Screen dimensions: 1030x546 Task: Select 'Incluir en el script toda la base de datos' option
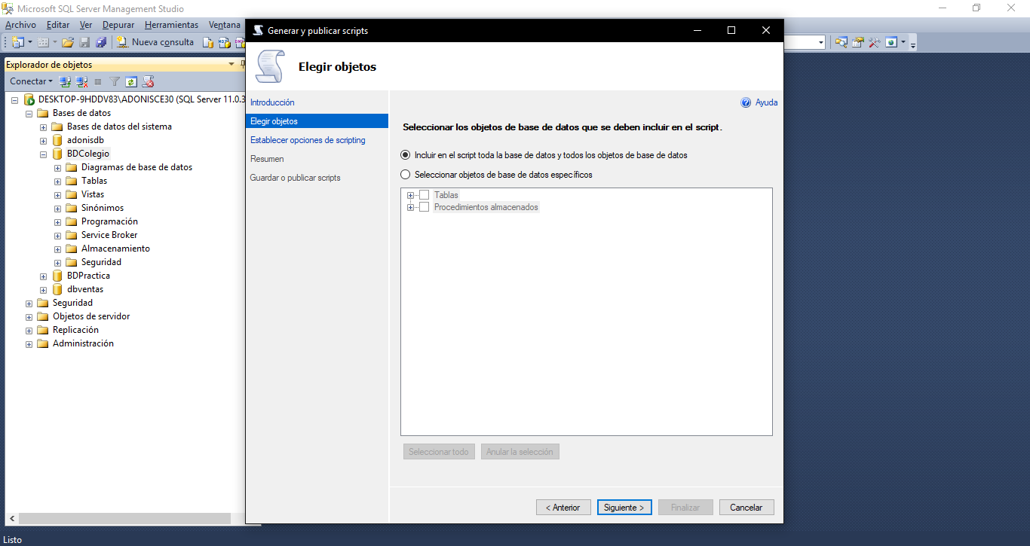(x=406, y=154)
